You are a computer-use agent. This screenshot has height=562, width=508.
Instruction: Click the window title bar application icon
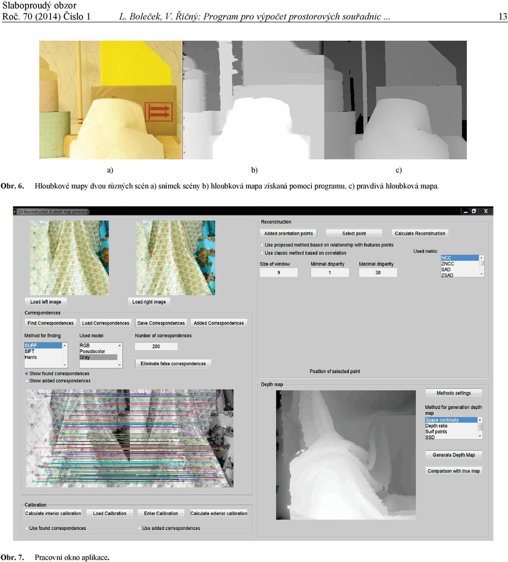[x=15, y=212]
